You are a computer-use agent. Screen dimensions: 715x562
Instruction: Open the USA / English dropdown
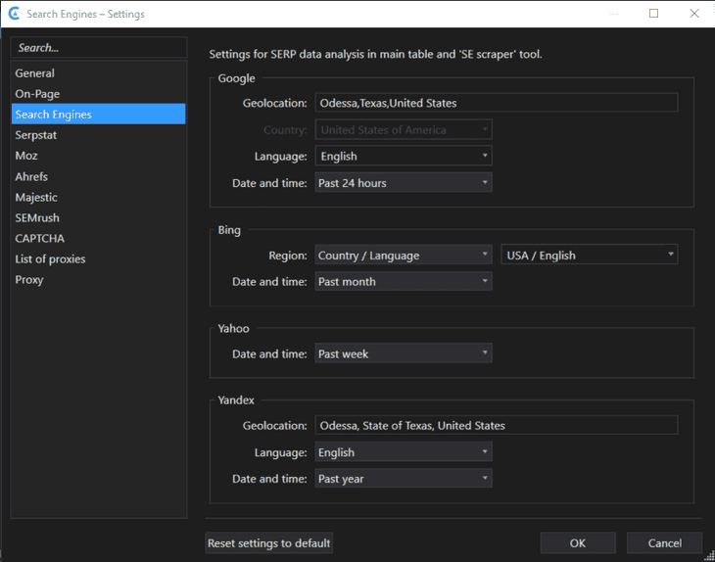point(589,256)
